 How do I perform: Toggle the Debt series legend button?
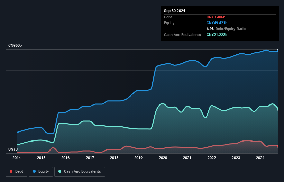coord(17,172)
